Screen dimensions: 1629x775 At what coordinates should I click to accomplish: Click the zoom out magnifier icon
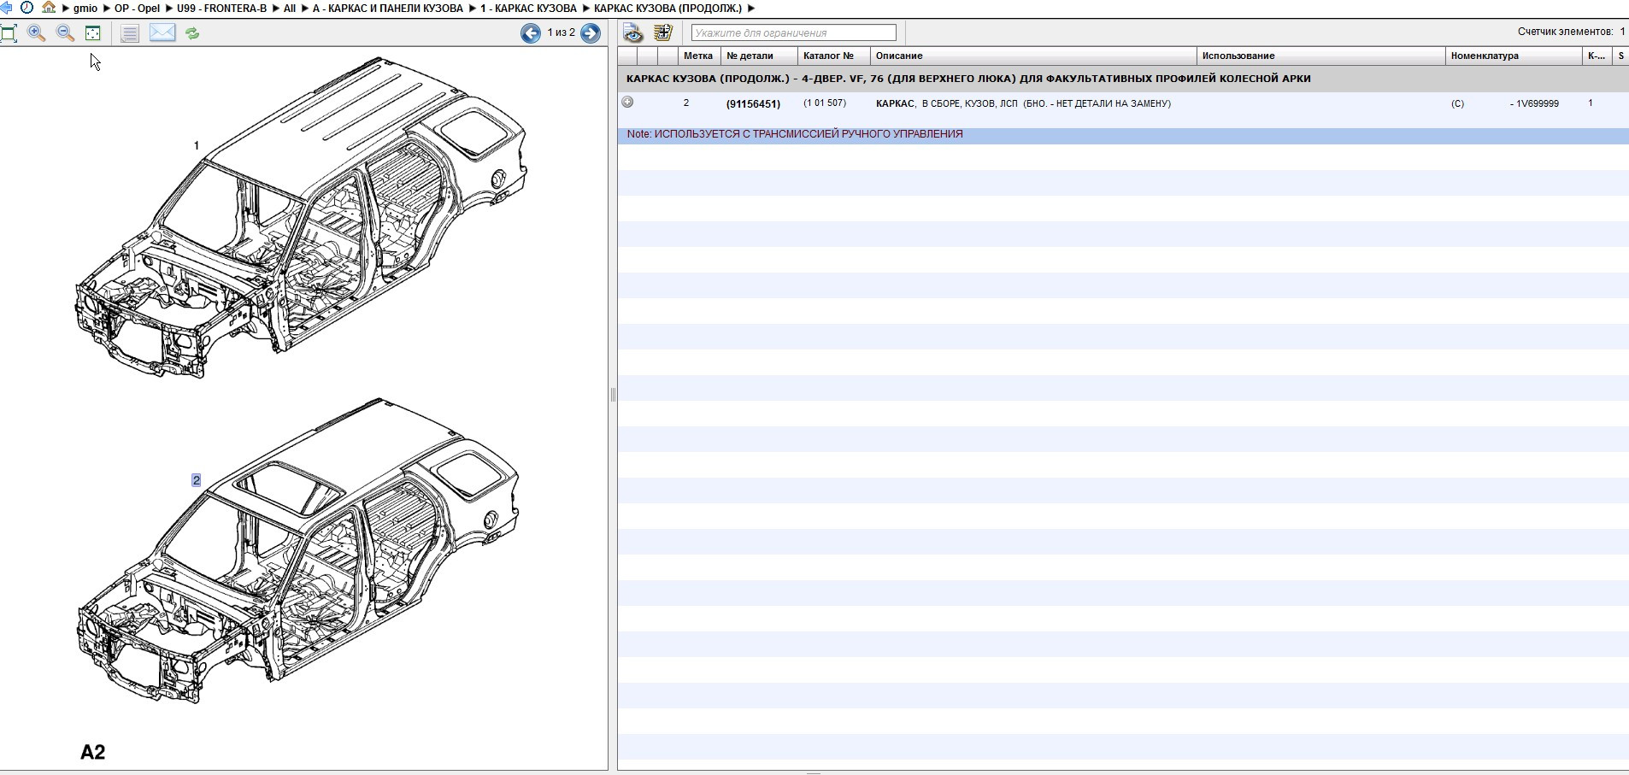tap(65, 33)
